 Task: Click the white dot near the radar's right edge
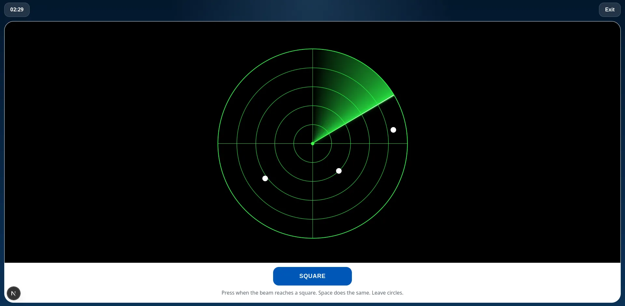tap(393, 130)
